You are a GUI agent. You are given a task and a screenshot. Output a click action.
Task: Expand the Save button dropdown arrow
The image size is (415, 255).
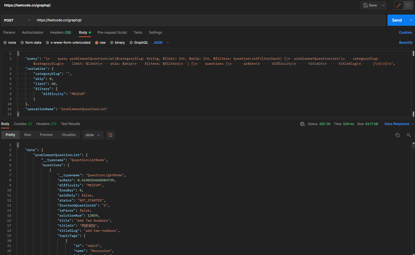click(383, 5)
